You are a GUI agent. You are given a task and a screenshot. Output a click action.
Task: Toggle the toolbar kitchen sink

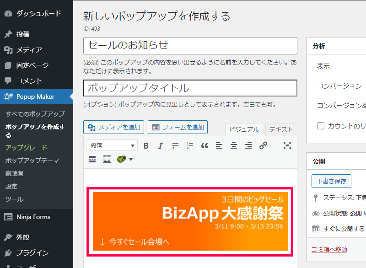click(107, 159)
